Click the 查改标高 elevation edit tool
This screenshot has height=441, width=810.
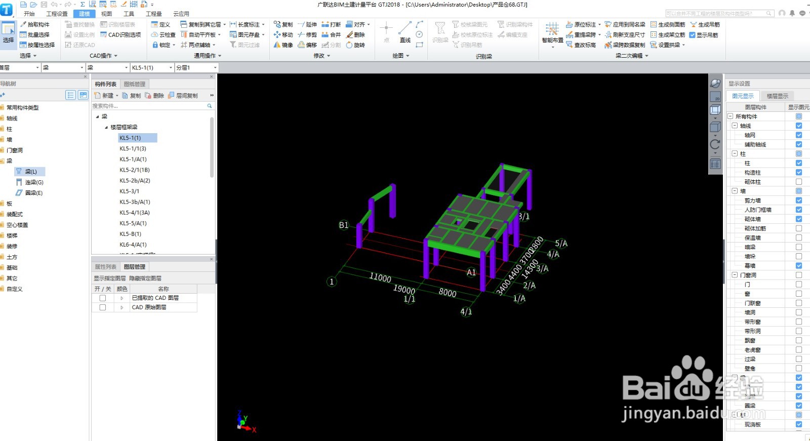tap(581, 45)
